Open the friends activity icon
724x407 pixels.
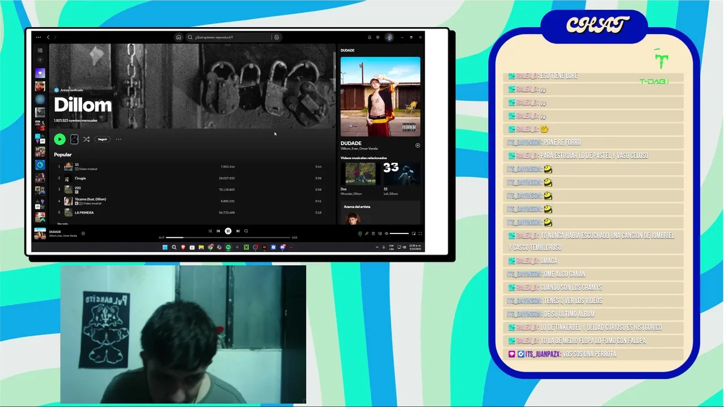click(x=378, y=37)
